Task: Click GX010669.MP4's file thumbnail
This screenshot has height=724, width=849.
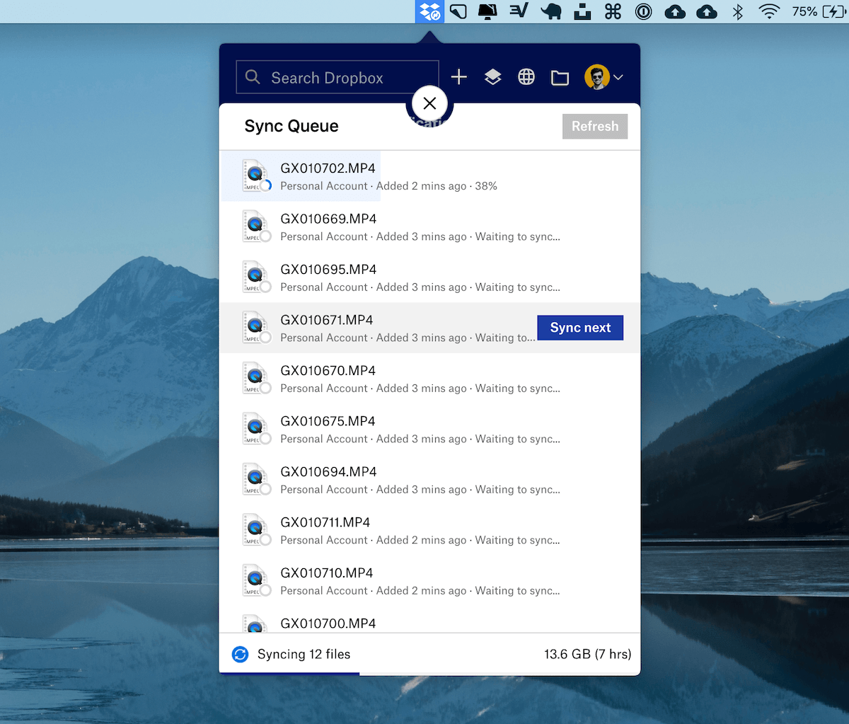Action: tap(256, 226)
